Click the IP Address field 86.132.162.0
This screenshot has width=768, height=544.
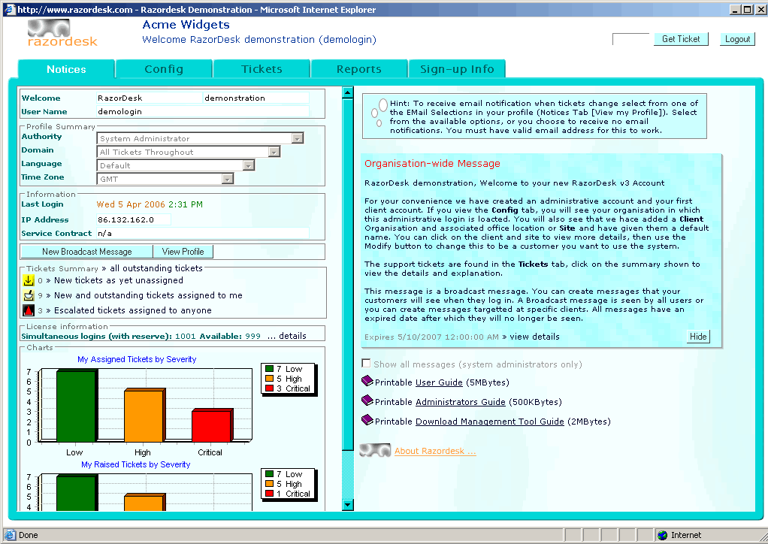point(133,219)
